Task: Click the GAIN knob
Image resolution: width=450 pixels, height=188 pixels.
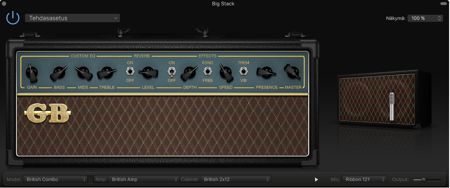Action: coord(32,72)
